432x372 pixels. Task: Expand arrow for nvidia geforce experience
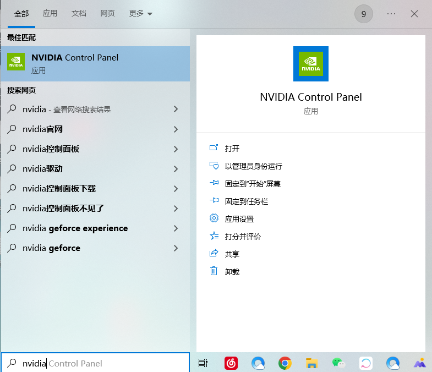point(176,228)
